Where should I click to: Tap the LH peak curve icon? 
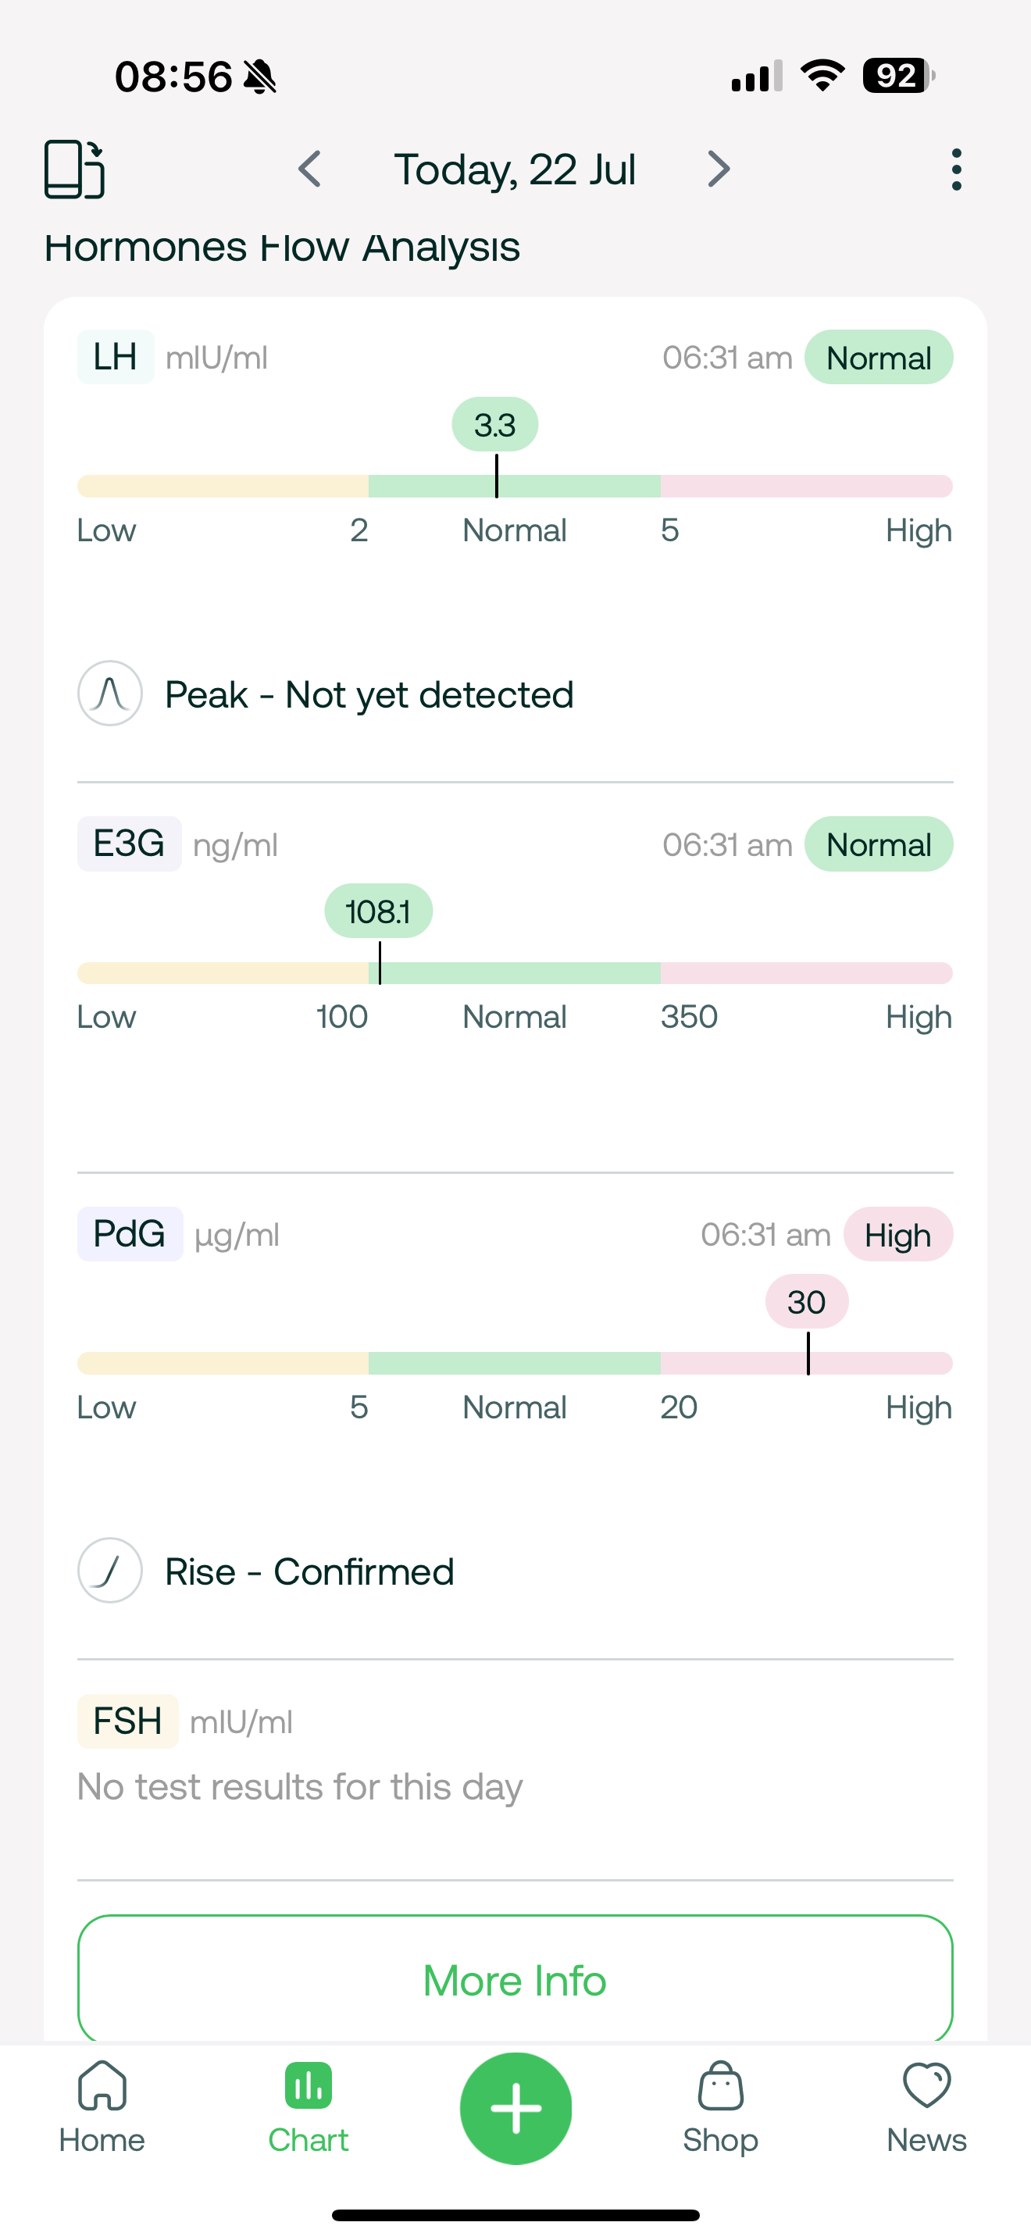click(110, 694)
